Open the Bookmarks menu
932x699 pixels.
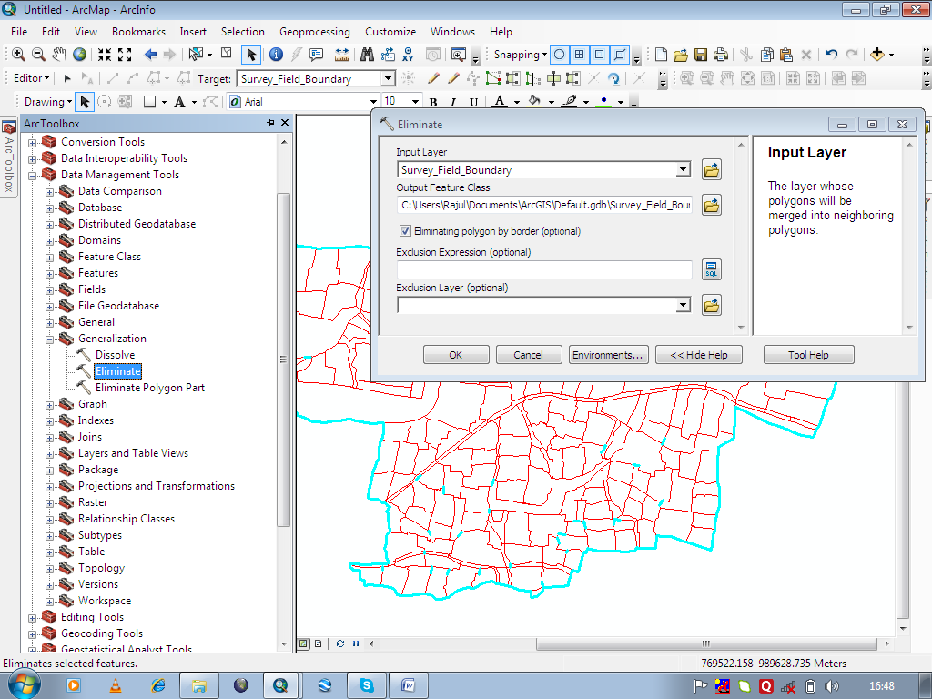(x=138, y=32)
